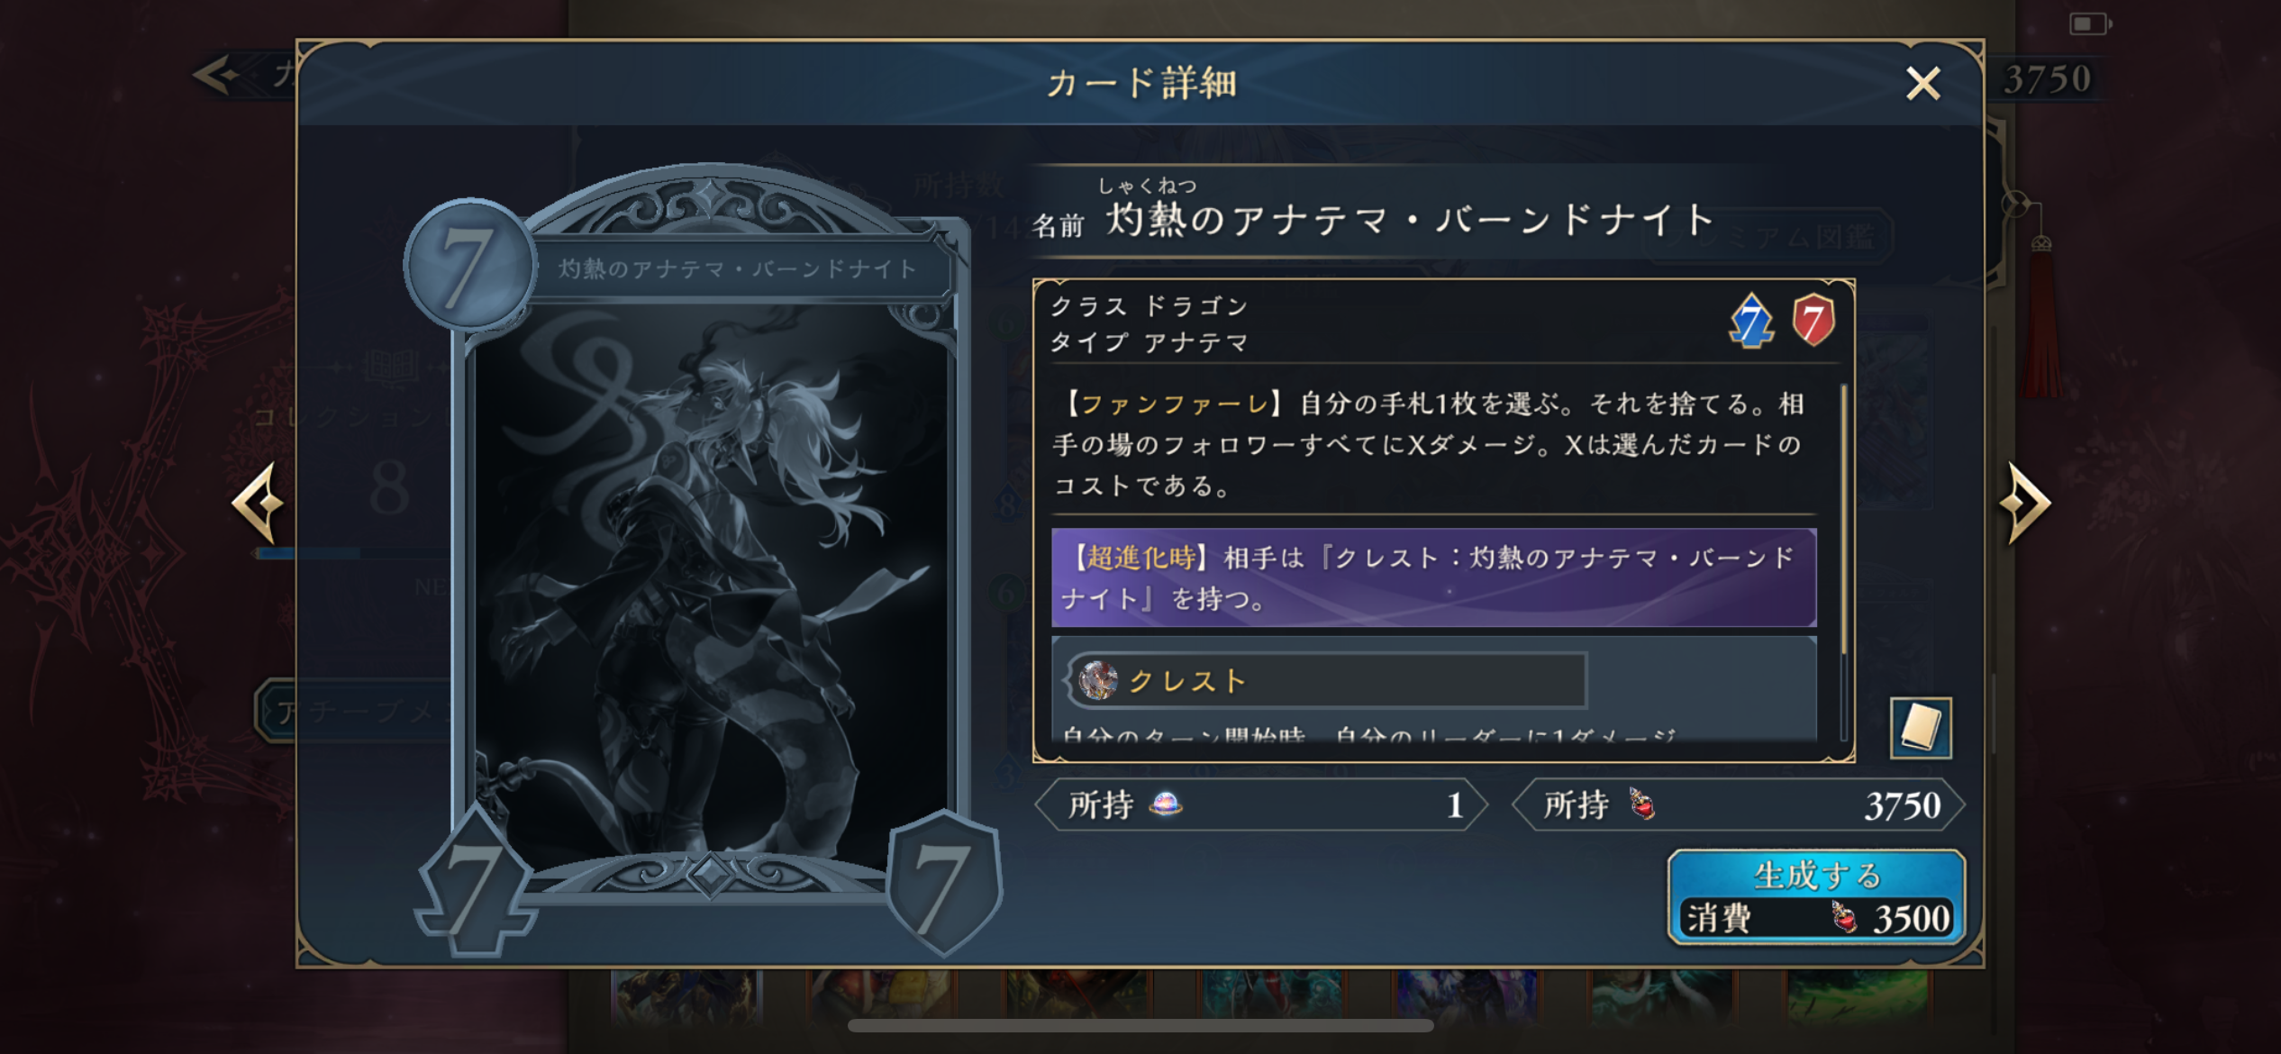
Task: Click the 生成する create button
Action: [x=1815, y=896]
